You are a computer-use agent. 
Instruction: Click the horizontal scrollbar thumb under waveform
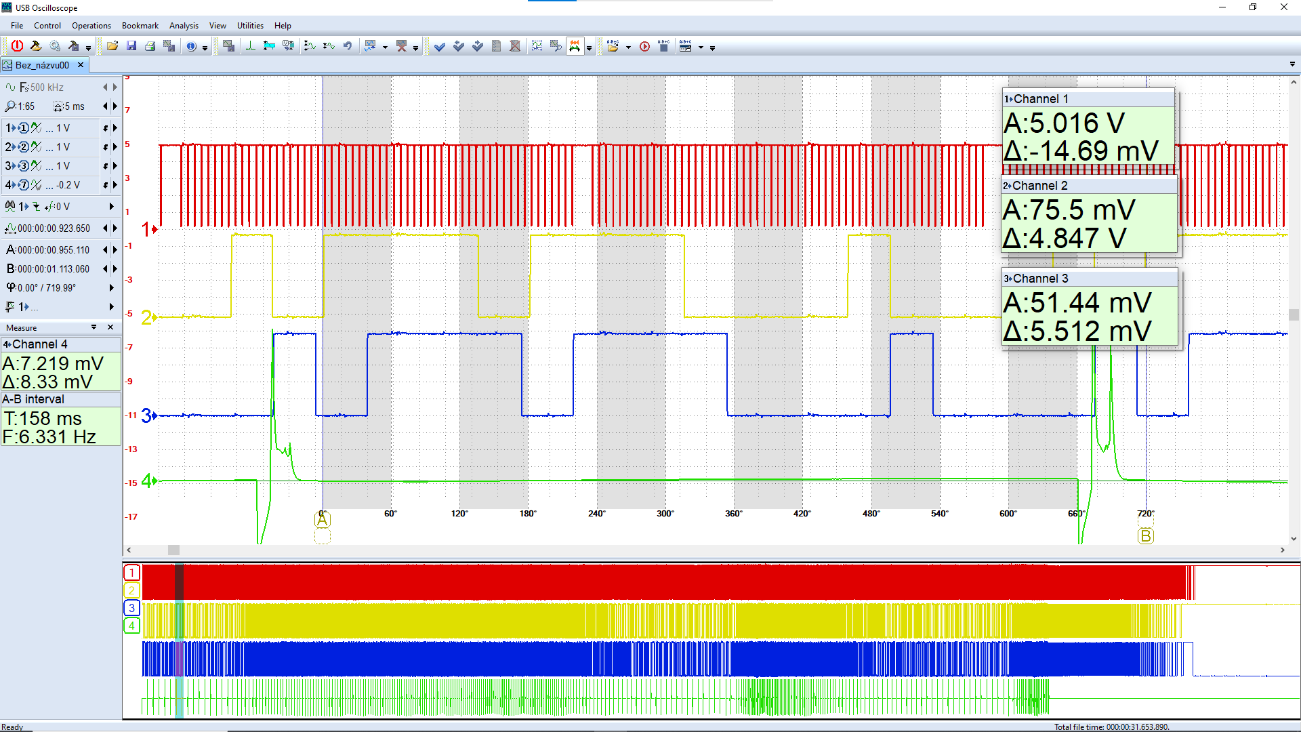point(173,550)
